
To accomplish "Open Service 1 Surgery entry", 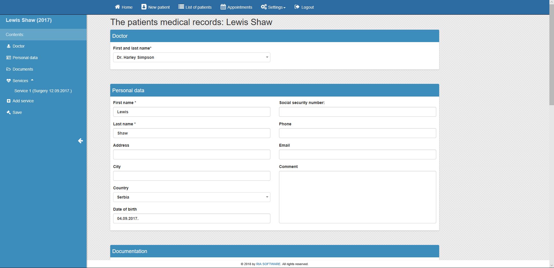I will [43, 91].
